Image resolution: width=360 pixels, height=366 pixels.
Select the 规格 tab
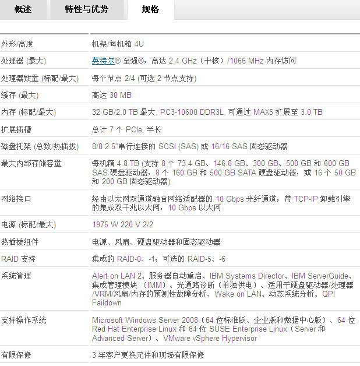150,9
